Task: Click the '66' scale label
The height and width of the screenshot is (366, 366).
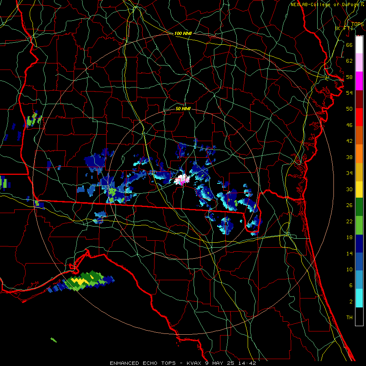Action: (349, 45)
